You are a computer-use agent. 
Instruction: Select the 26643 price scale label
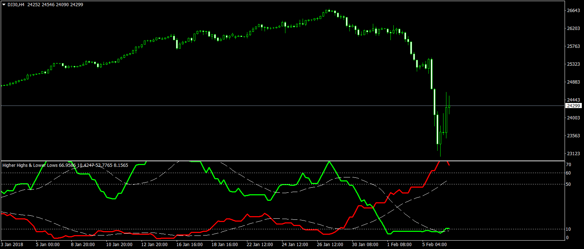(573, 11)
